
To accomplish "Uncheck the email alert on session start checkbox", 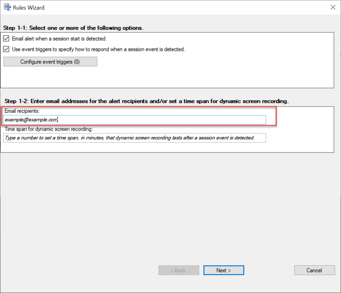I will pos(6,39).
